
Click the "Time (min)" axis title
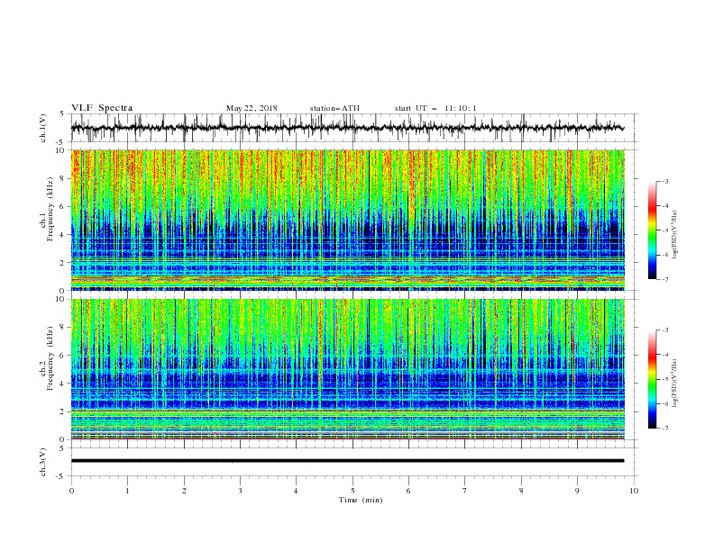[x=361, y=500]
